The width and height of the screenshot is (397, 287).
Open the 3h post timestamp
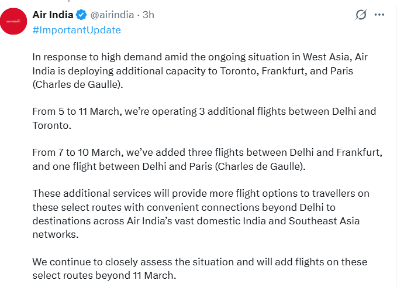[148, 14]
